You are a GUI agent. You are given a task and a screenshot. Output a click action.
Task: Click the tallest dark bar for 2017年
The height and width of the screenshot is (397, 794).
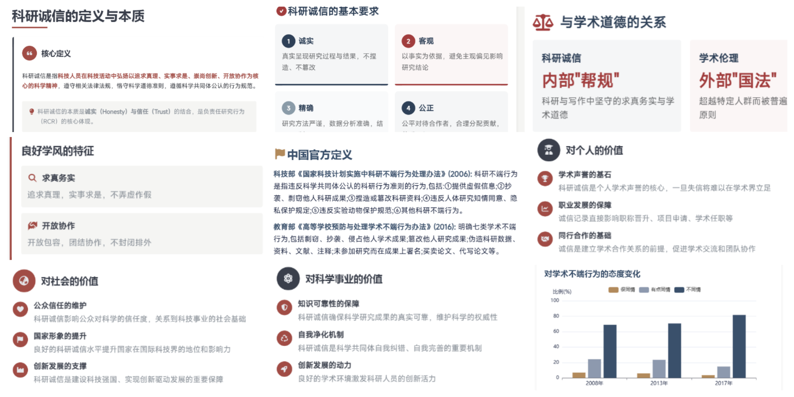739,346
